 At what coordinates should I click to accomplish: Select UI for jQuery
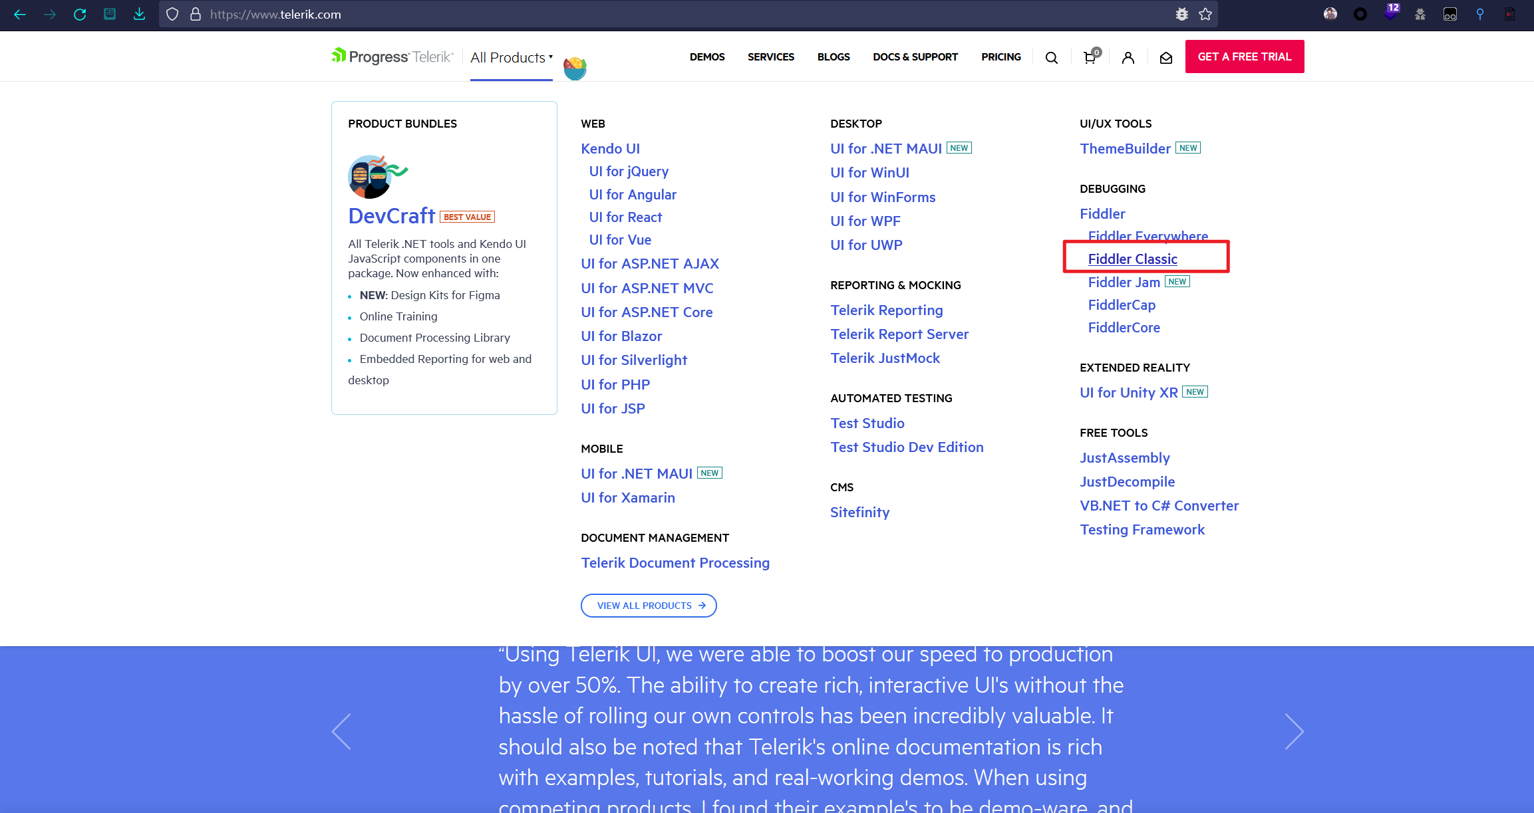629,172
